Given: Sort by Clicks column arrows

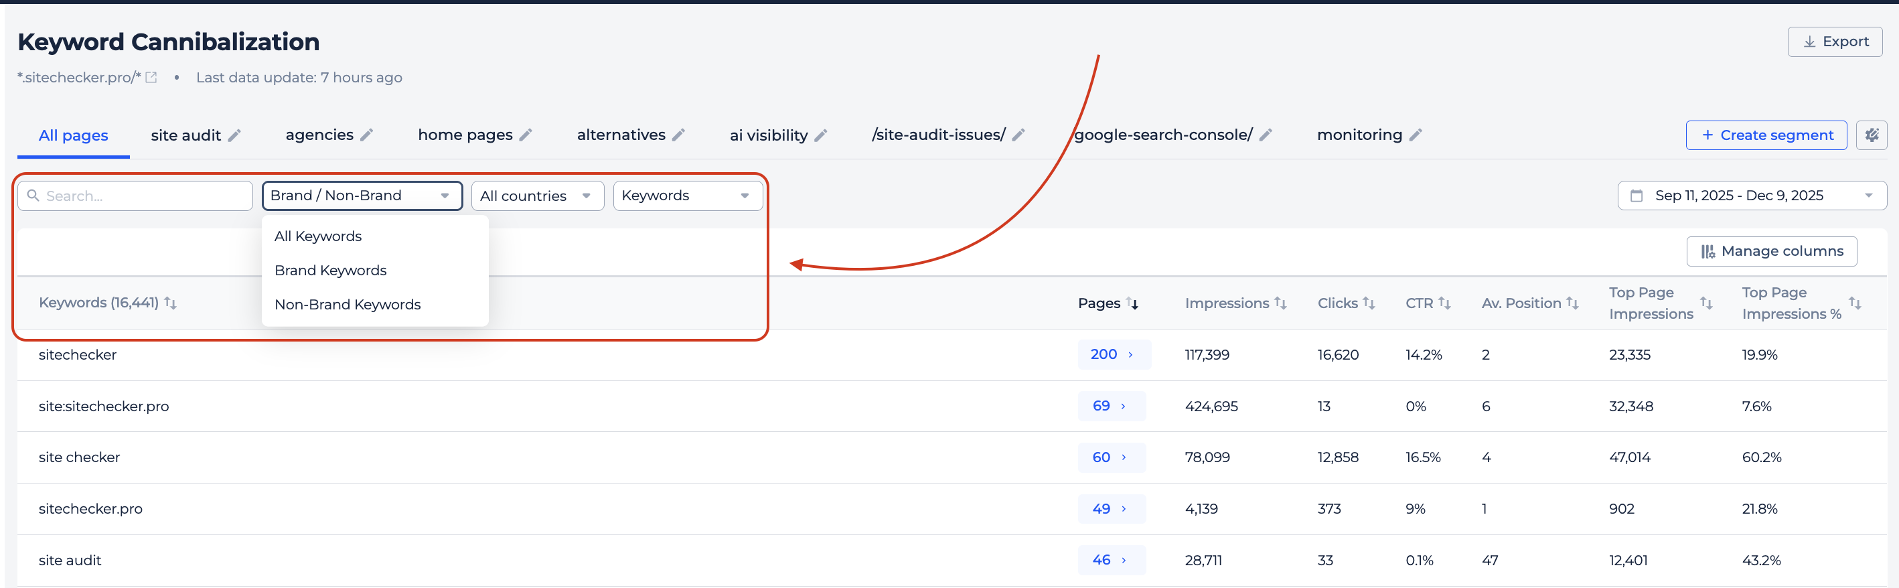Looking at the screenshot, I should (x=1369, y=303).
